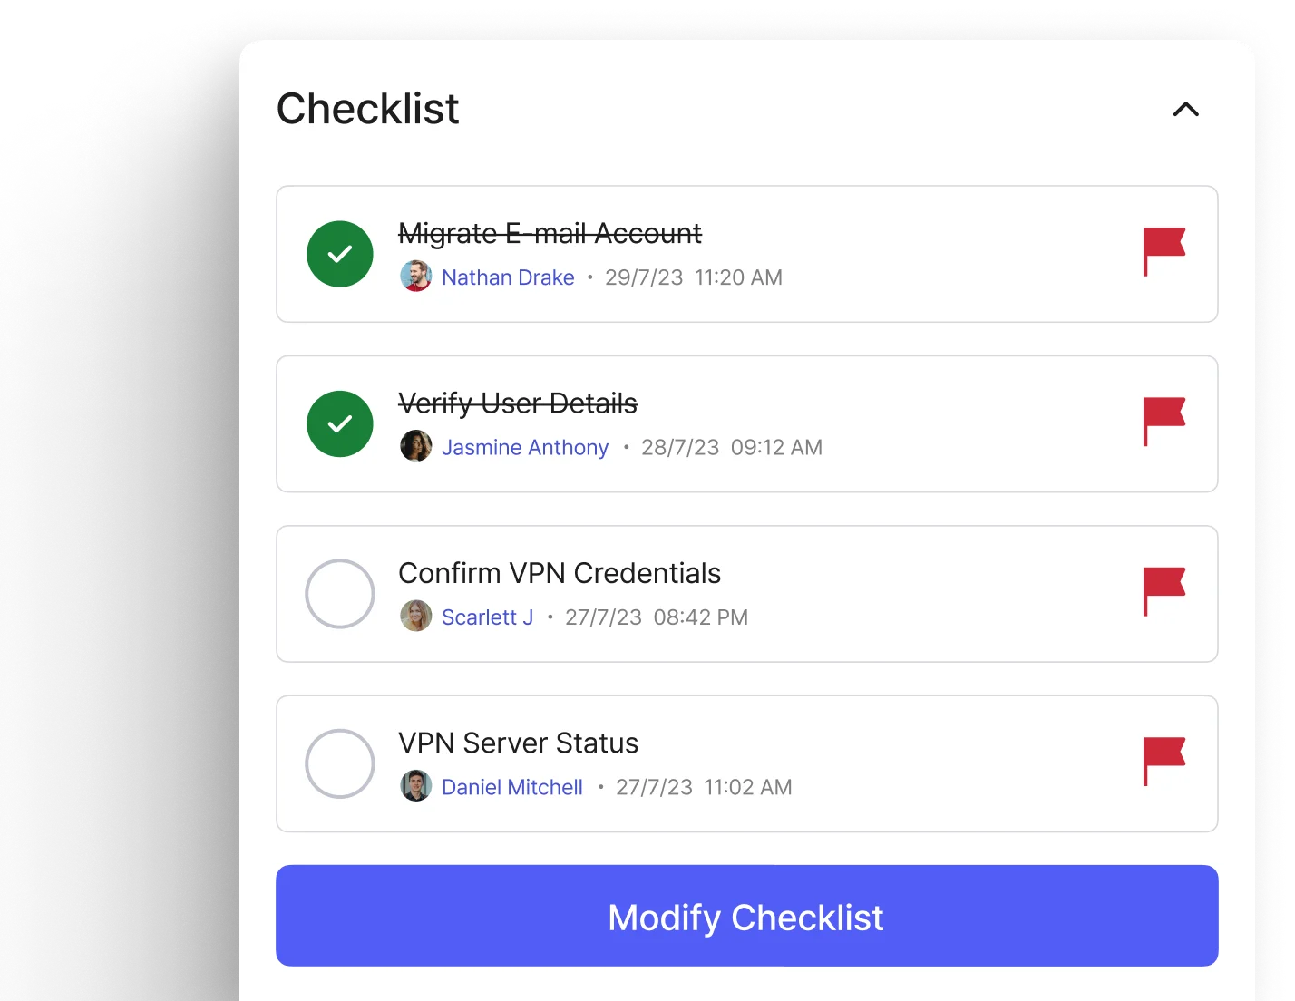The width and height of the screenshot is (1295, 1001).
Task: Open the Jasmine Anthony assignee link
Action: click(x=525, y=447)
